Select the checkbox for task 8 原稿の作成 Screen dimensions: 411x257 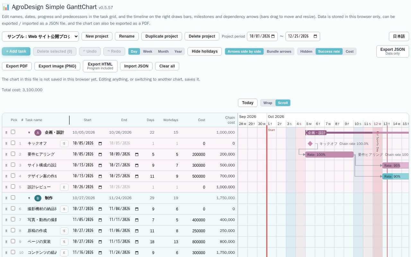coord(13,230)
